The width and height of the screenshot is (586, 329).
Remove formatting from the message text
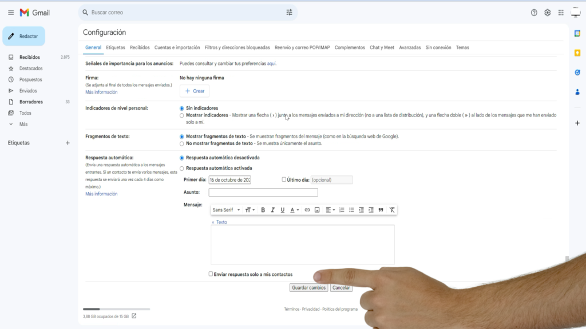pos(391,210)
